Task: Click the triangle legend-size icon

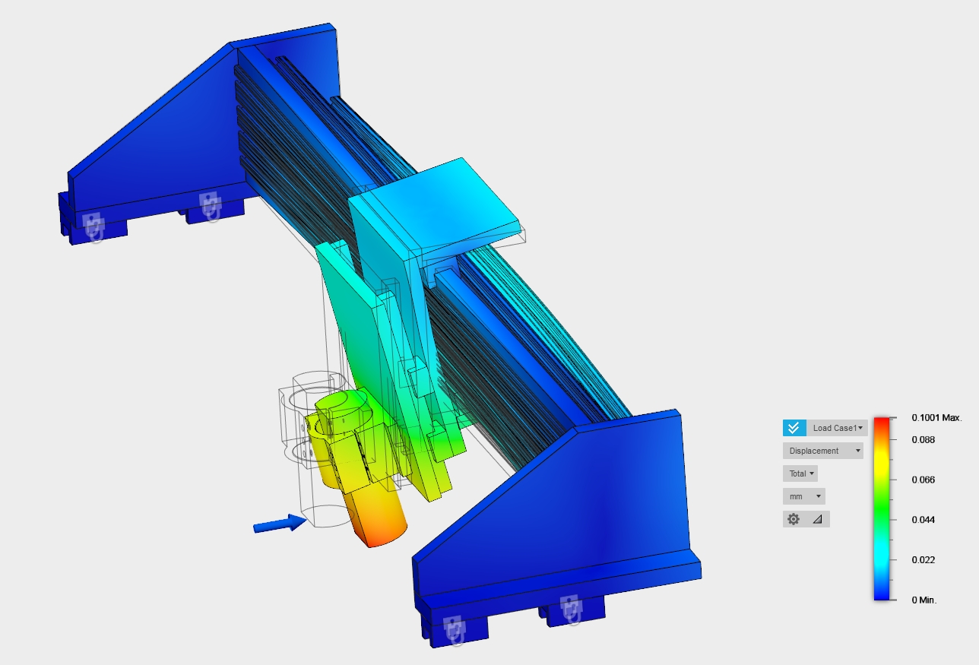Action: (817, 519)
